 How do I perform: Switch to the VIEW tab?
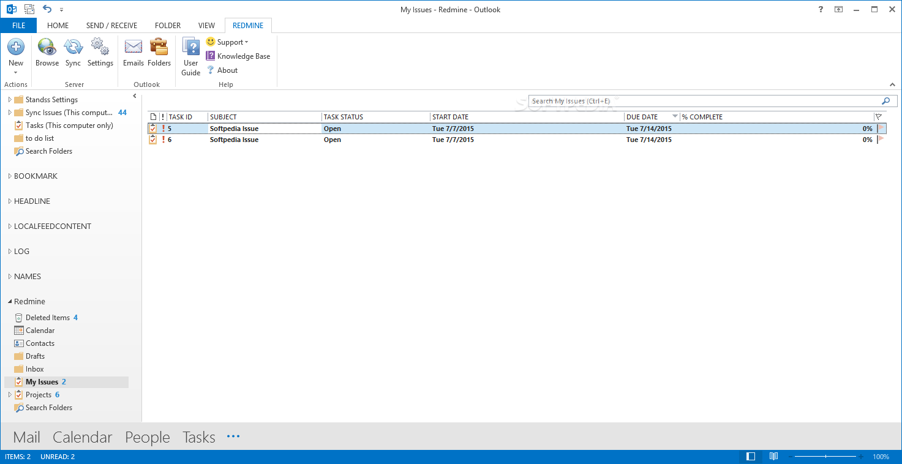(x=206, y=26)
